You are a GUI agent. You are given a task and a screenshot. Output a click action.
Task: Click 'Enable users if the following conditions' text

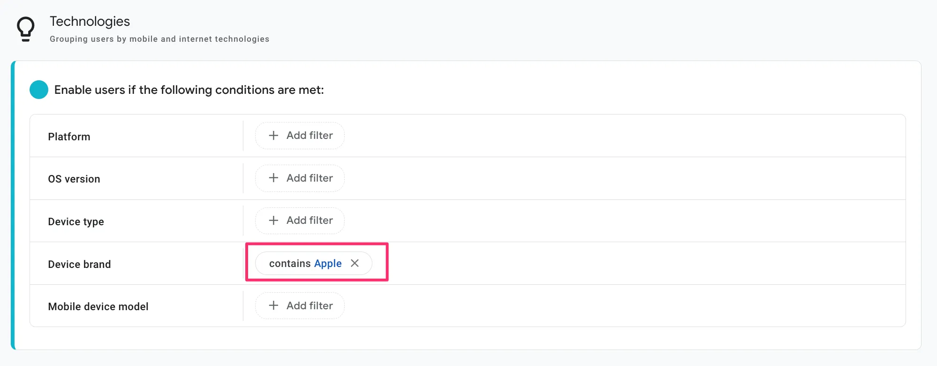point(189,90)
